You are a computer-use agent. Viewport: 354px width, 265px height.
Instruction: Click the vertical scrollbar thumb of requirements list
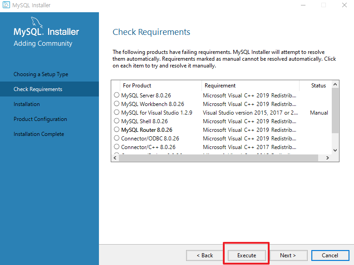[335, 111]
